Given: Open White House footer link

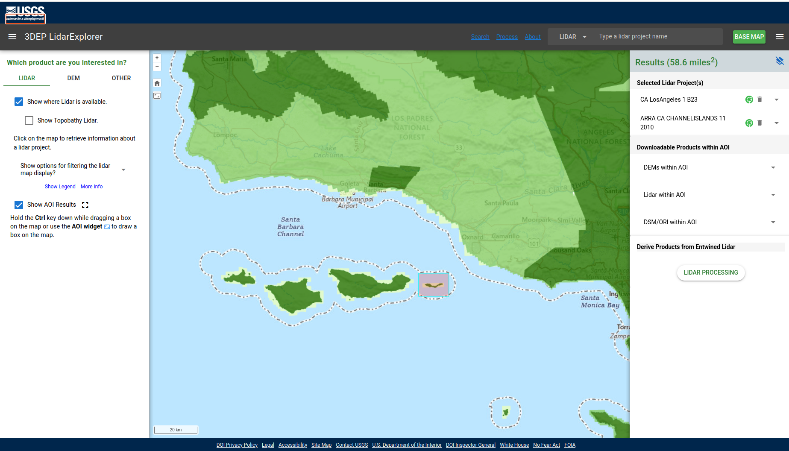Looking at the screenshot, I should pos(514,445).
